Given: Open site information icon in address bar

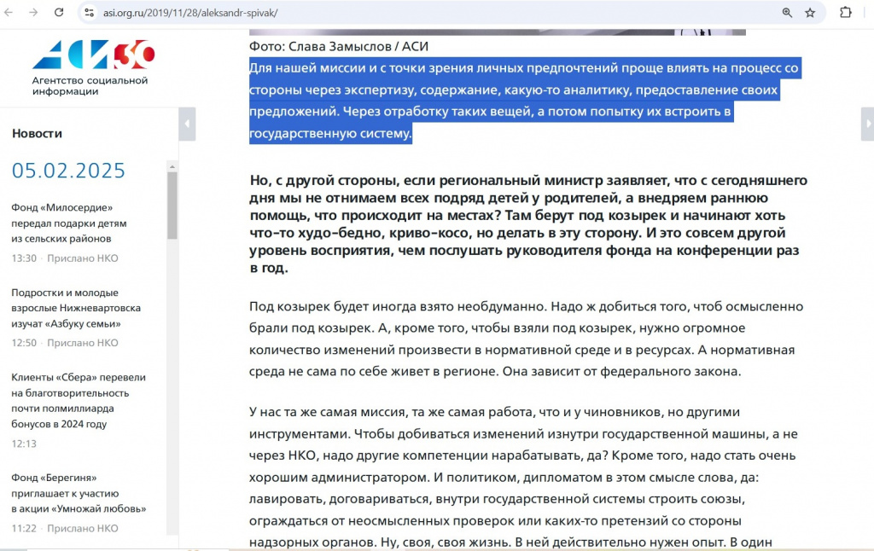Looking at the screenshot, I should pos(90,13).
